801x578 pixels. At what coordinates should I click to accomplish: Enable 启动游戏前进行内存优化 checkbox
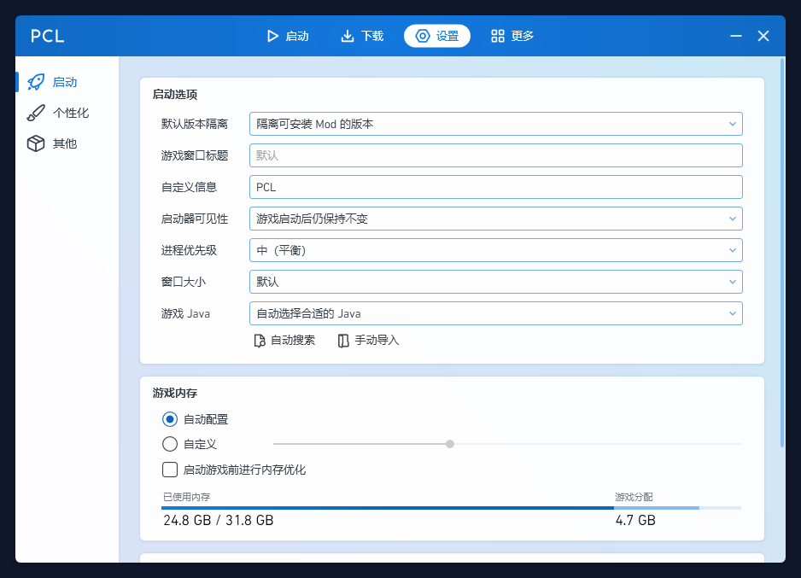[170, 470]
